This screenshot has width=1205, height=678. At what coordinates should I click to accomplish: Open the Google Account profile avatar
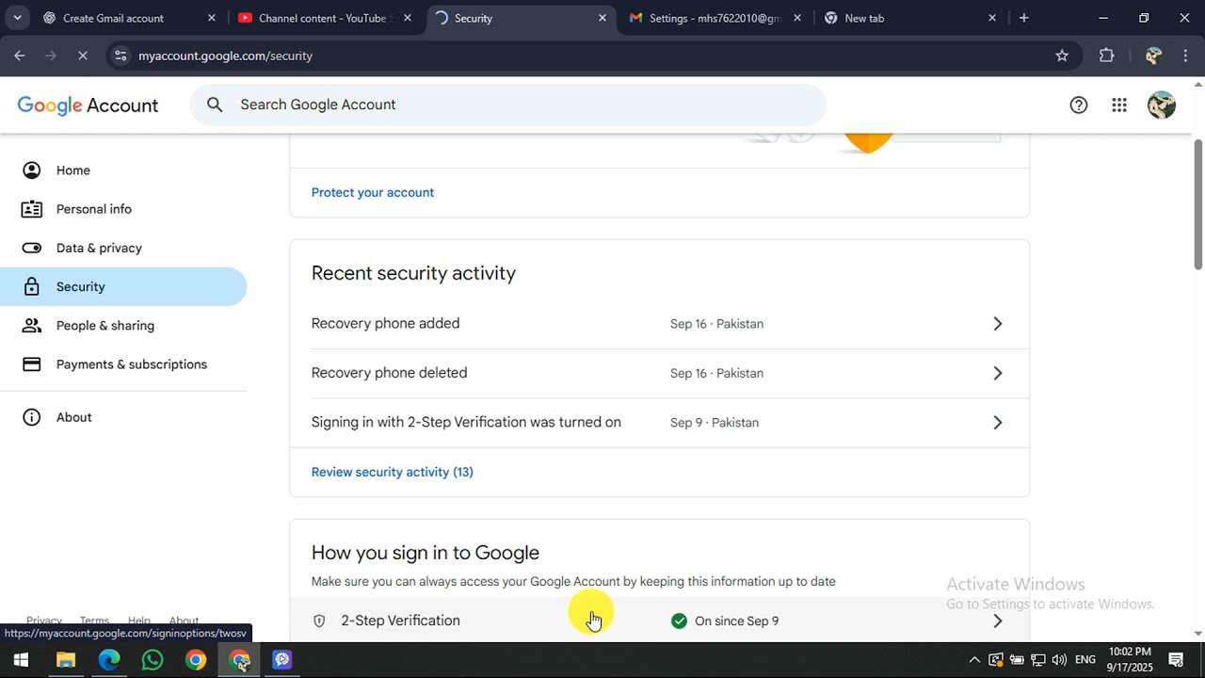coord(1162,105)
